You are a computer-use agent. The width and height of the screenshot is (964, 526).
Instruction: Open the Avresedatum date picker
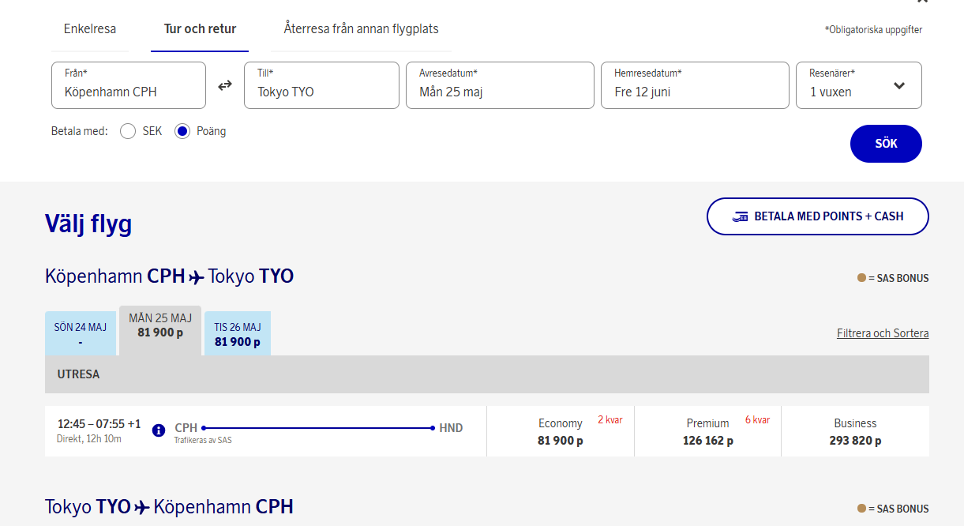(500, 85)
